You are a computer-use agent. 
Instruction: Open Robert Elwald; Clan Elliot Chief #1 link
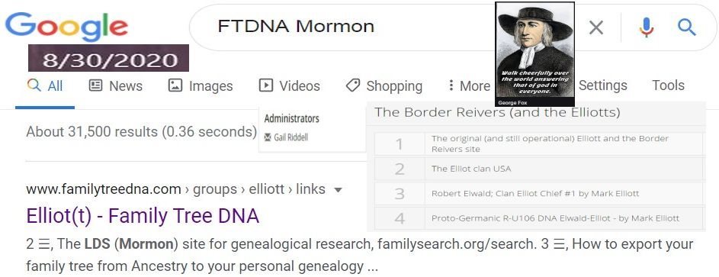pyautogui.click(x=534, y=194)
